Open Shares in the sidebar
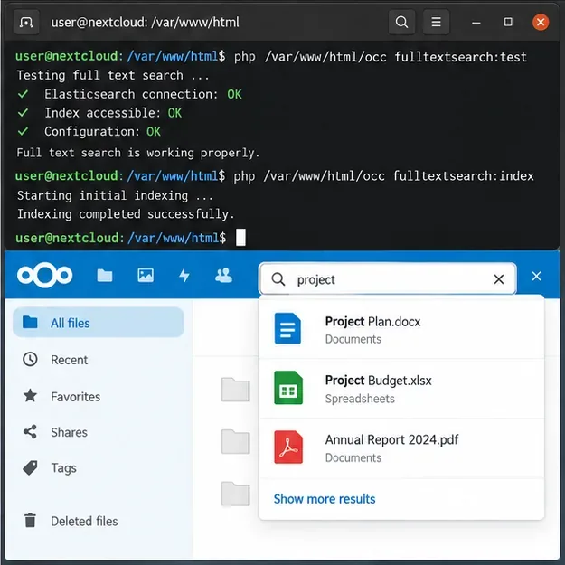Viewport: 565px width, 565px height. [x=99, y=432]
